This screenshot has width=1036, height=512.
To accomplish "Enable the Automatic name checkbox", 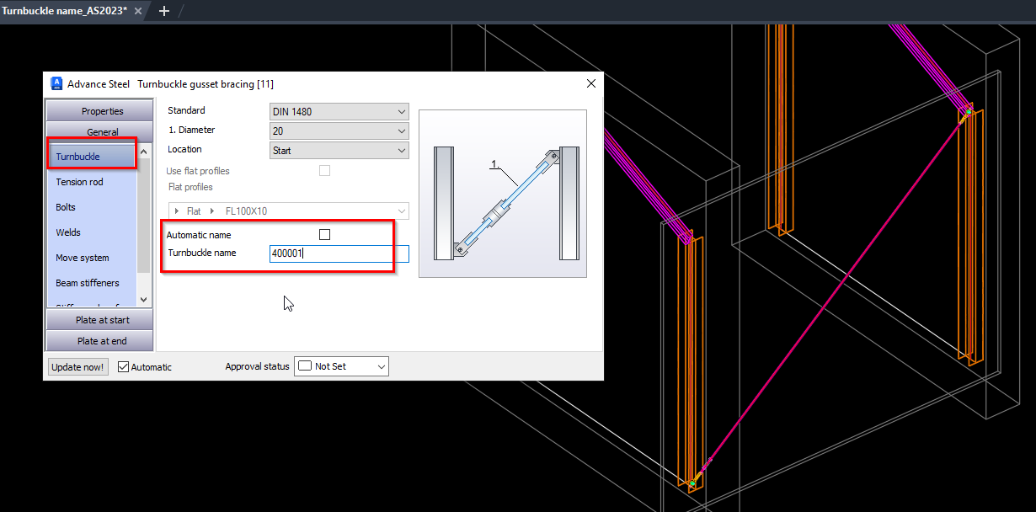I will (x=324, y=234).
